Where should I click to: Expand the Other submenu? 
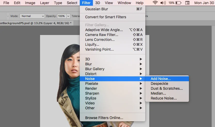coord(113,108)
